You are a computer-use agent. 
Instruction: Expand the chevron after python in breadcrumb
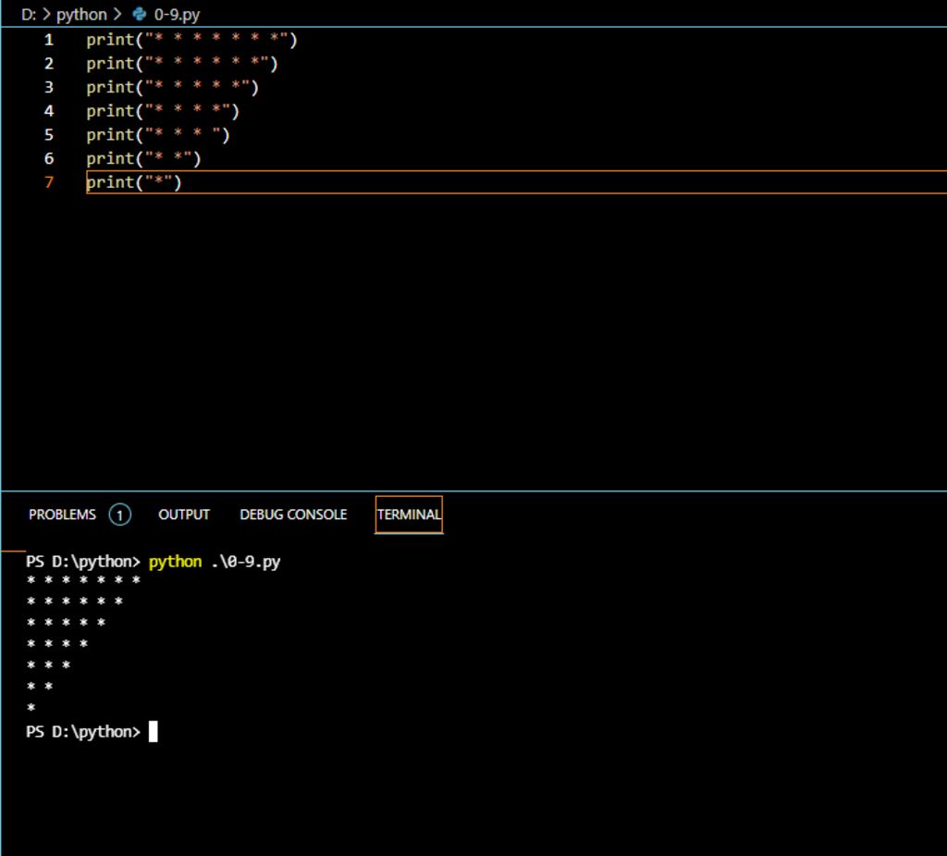[117, 14]
